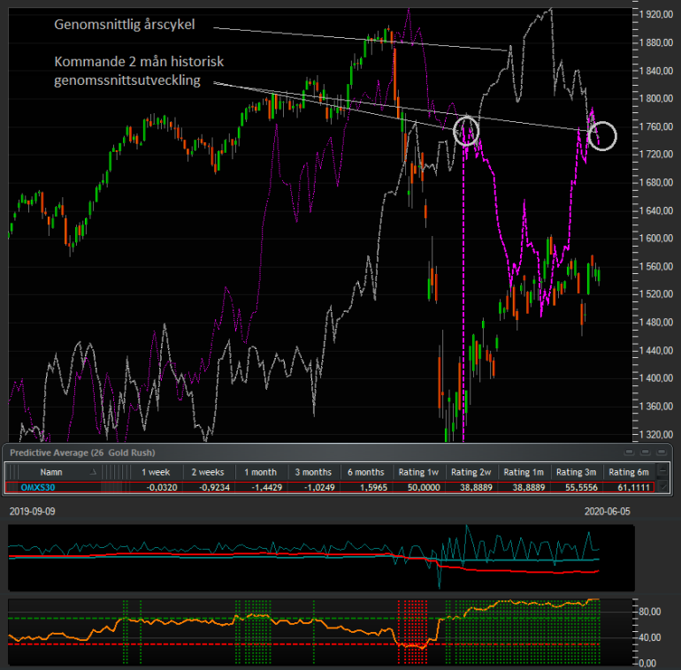The image size is (681, 670).
Task: Select the Genomsnittlig årscykel annotation text
Action: (x=124, y=26)
